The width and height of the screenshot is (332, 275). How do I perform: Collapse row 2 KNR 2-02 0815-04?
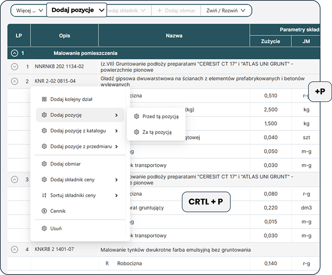click(x=14, y=81)
